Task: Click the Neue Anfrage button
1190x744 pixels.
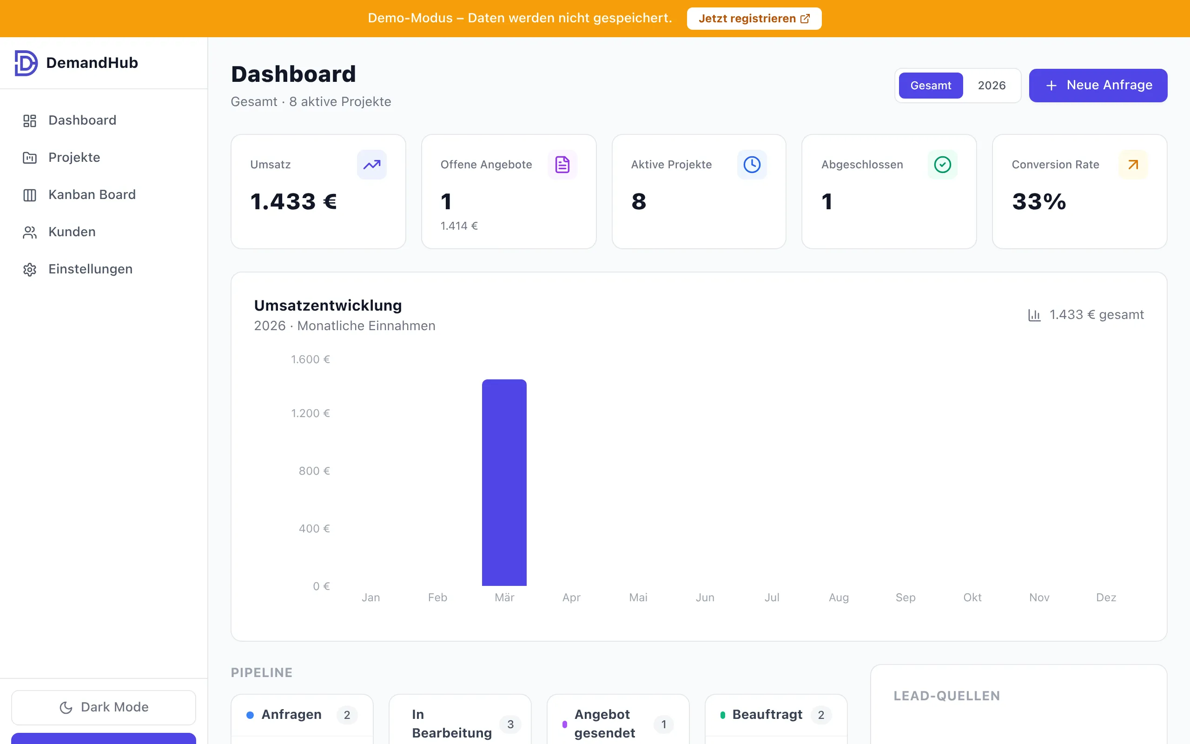Action: (x=1098, y=85)
